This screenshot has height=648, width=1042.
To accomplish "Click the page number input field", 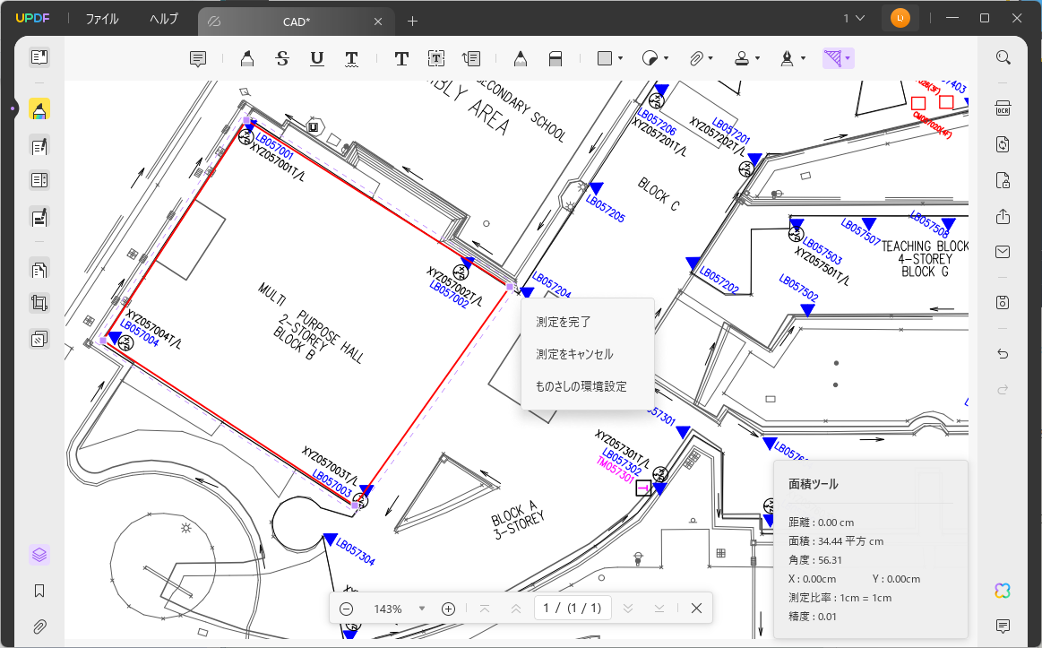I will pyautogui.click(x=572, y=609).
